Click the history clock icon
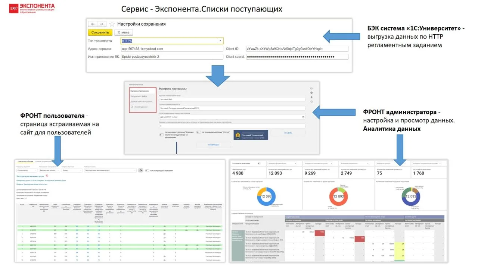This screenshot has width=478, height=268. coord(311,101)
